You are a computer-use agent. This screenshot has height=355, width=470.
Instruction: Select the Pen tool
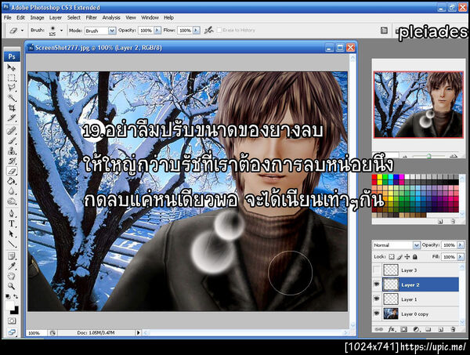pyautogui.click(x=12, y=213)
